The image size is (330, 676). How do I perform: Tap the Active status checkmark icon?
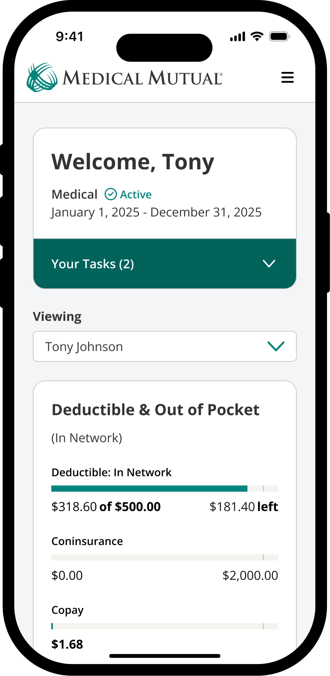(111, 194)
